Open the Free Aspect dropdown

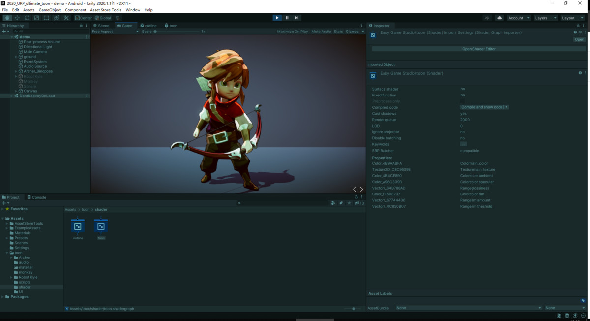click(x=115, y=32)
